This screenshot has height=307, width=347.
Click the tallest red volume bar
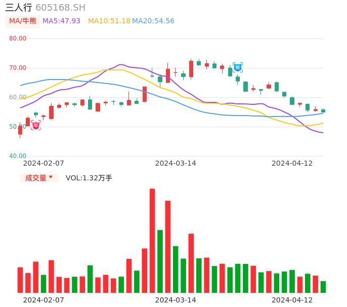pos(152,241)
